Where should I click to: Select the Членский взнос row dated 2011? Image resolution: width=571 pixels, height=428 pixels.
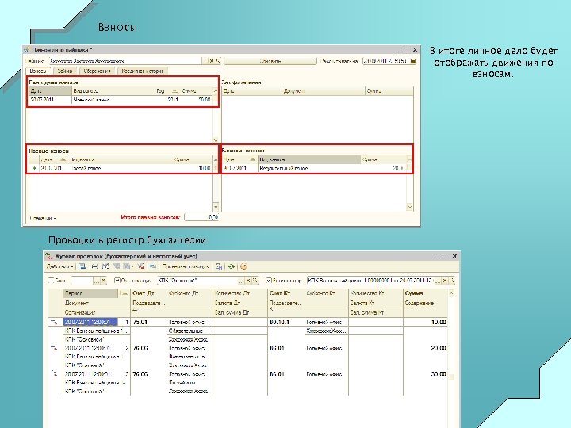pos(121,100)
